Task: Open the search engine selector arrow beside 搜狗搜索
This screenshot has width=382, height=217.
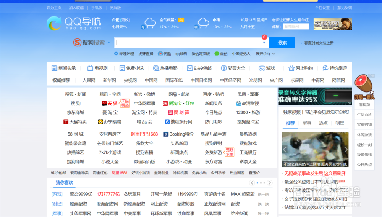Action: pos(109,43)
